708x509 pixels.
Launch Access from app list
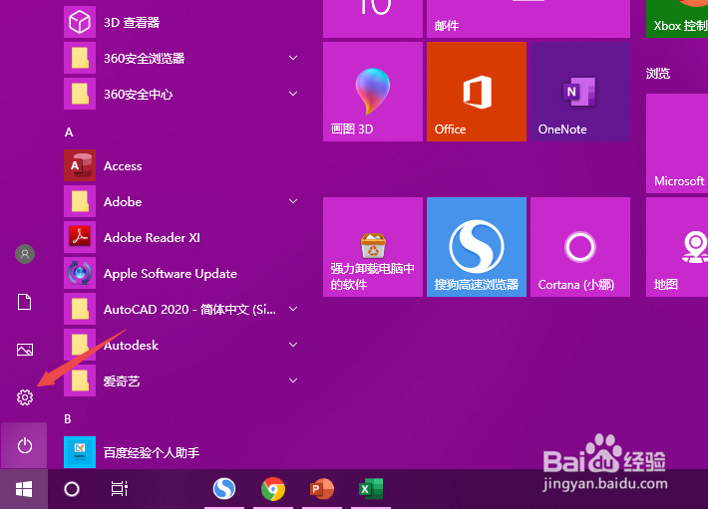(180, 165)
